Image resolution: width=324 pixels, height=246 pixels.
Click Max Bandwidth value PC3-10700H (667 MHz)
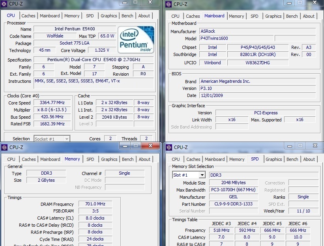pyautogui.click(x=234, y=190)
